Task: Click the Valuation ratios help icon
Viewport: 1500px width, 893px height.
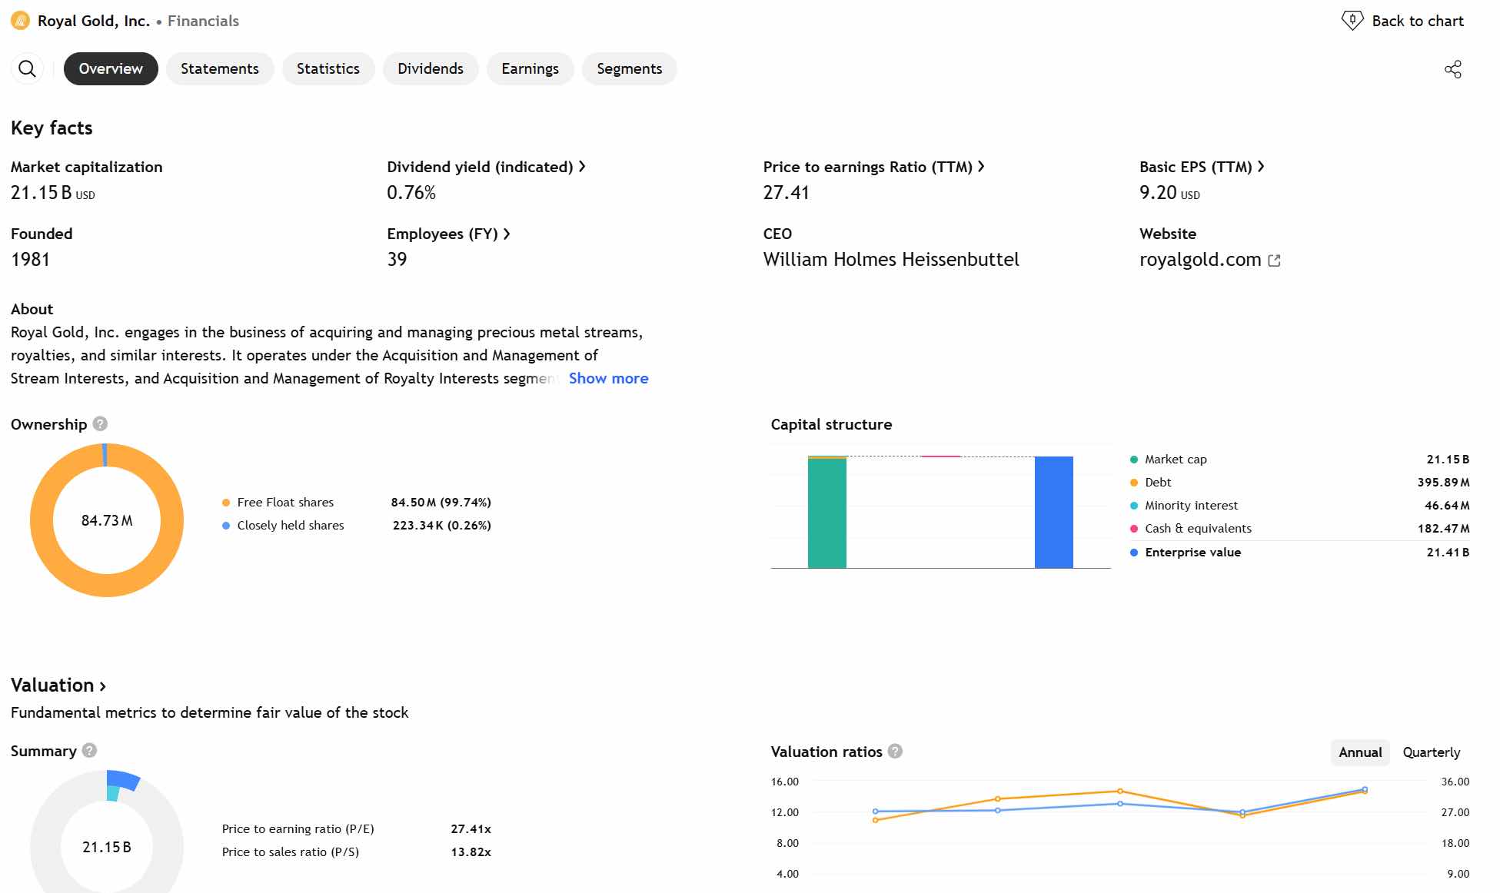Action: [x=895, y=752]
